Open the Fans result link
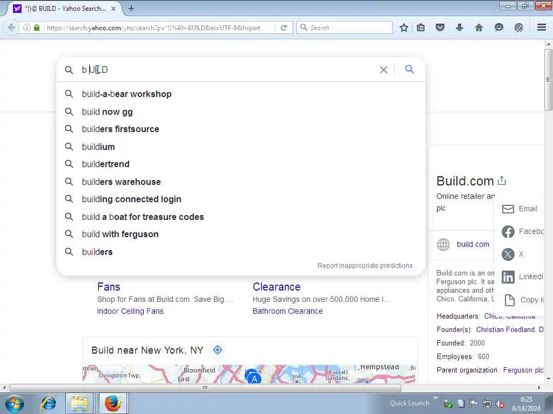Image resolution: width=553 pixels, height=414 pixels. (109, 287)
